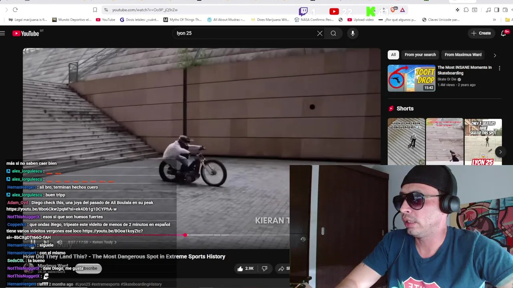
Task: Open the 'Myths Of Things Th...' bookmark
Action: point(182,20)
